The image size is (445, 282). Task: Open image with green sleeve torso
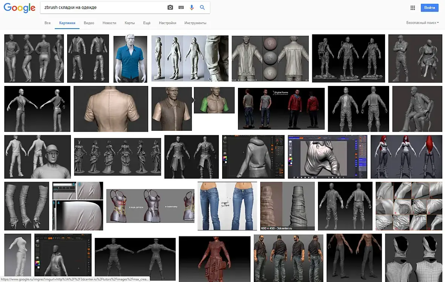pyautogui.click(x=214, y=100)
